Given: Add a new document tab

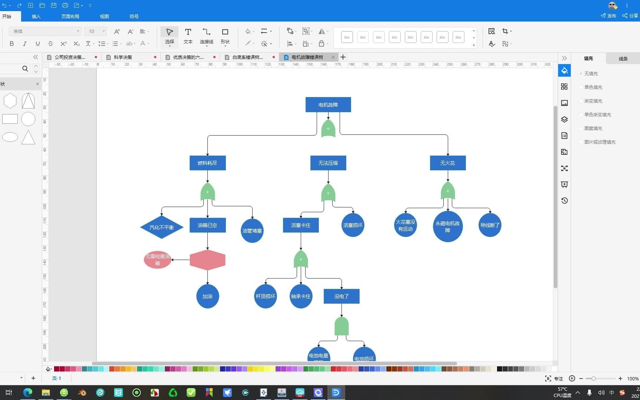Looking at the screenshot, I should tap(343, 57).
